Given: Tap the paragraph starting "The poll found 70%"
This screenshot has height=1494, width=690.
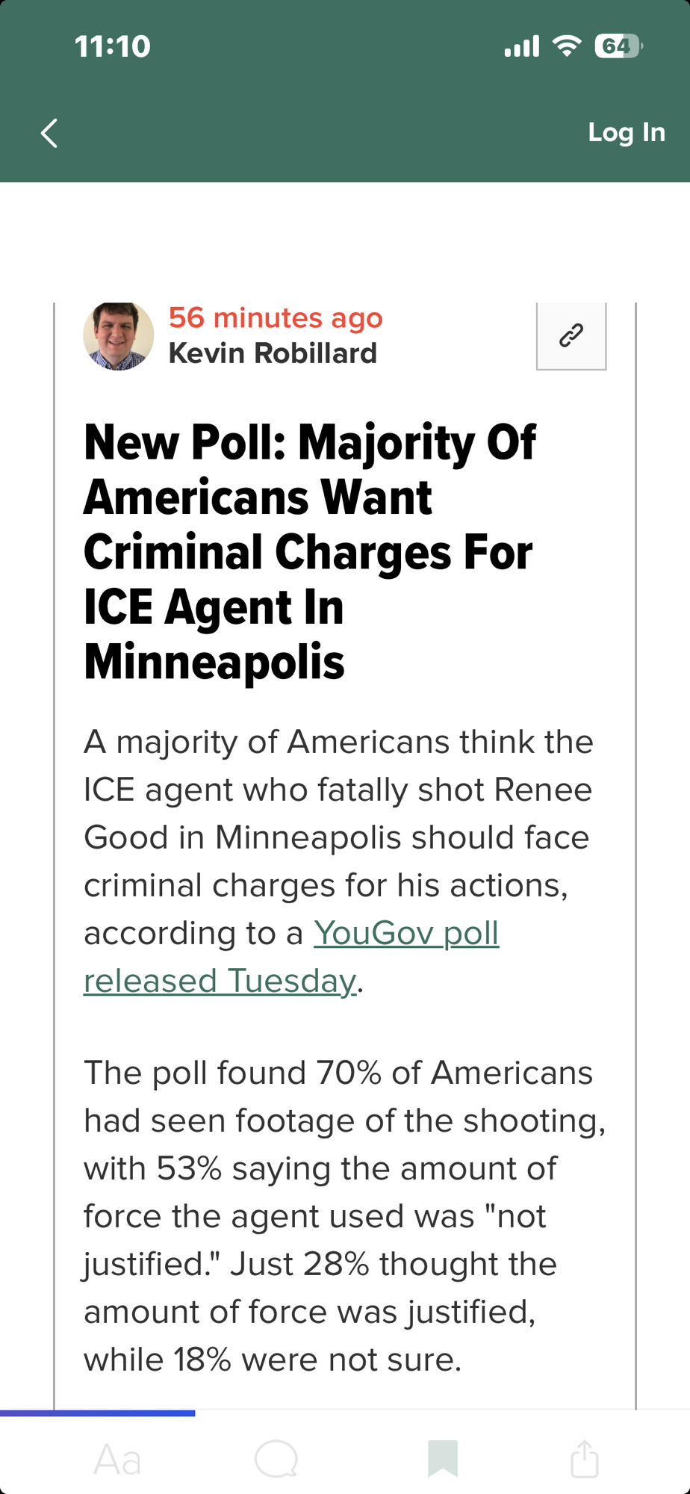Looking at the screenshot, I should tap(344, 1215).
